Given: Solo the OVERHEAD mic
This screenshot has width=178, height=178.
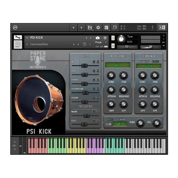Looking at the screenshot, I should (x=94, y=89).
